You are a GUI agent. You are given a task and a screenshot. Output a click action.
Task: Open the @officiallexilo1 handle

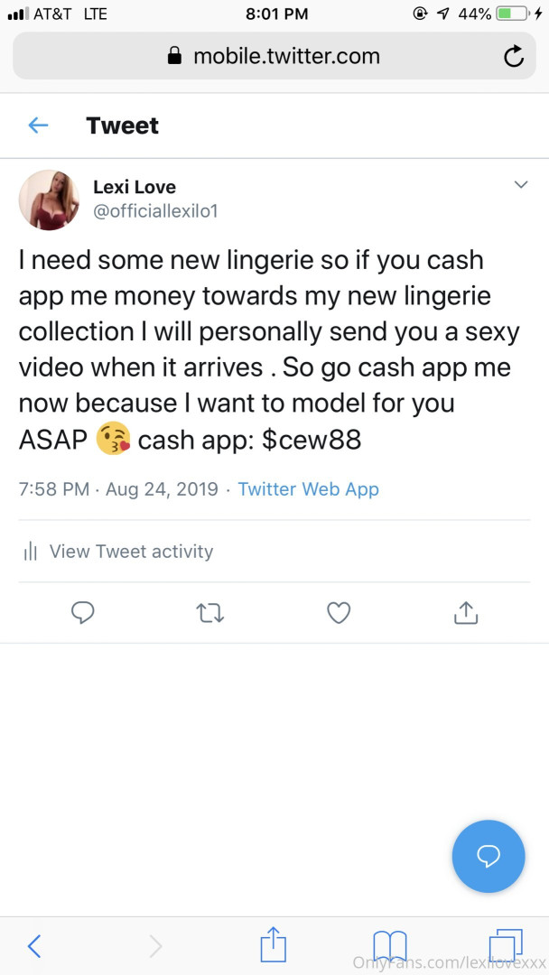pyautogui.click(x=155, y=211)
